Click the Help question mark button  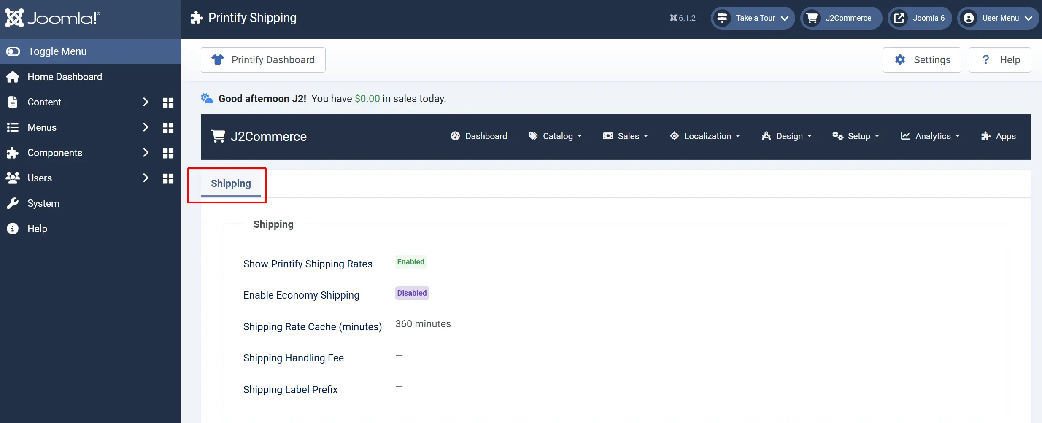1000,60
